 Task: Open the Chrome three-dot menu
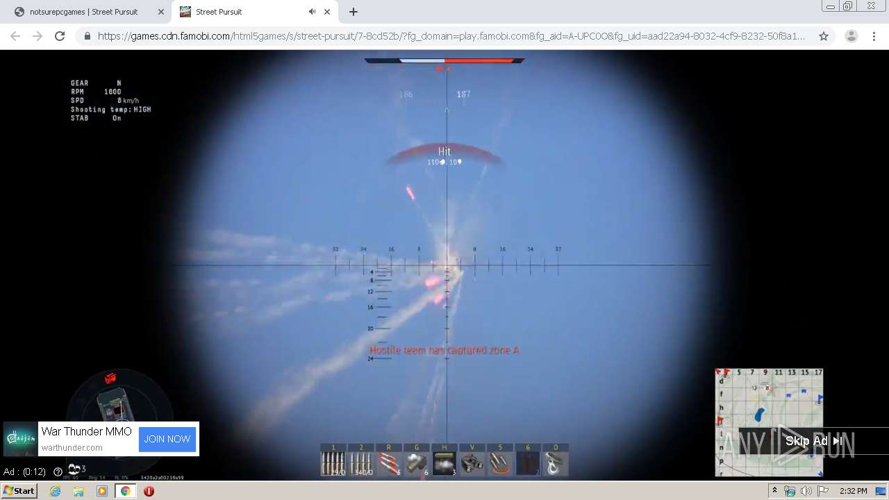tap(874, 36)
